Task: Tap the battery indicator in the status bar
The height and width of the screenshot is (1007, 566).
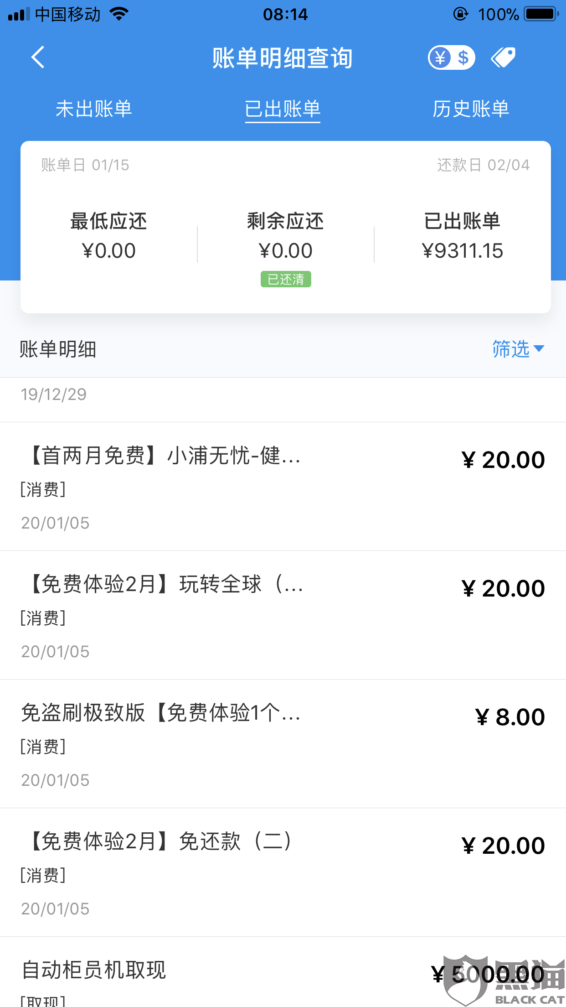Action: (542, 14)
